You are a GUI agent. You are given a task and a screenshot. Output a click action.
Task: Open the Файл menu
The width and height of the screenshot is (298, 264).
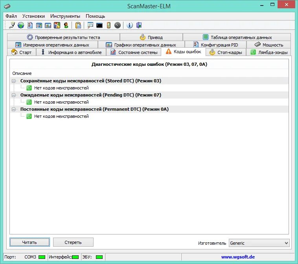tap(11, 16)
